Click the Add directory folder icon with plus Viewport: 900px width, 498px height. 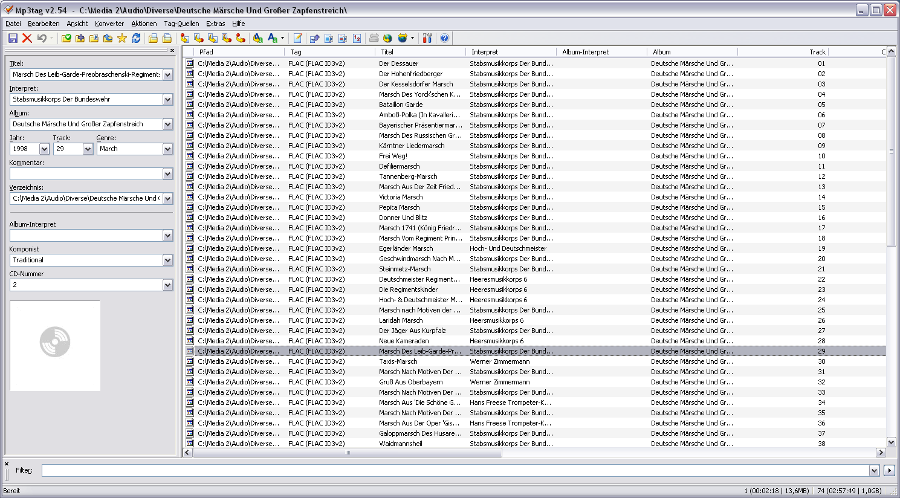80,38
